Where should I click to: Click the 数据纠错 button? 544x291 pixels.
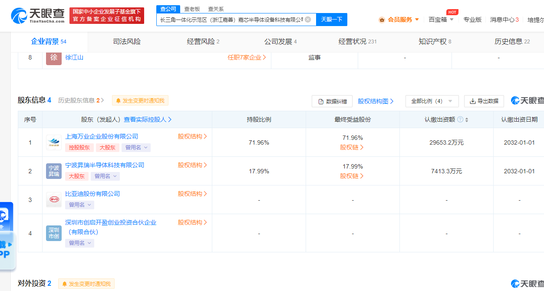[332, 101]
